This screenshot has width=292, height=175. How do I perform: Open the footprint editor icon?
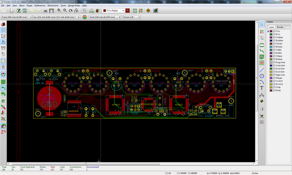19,11
